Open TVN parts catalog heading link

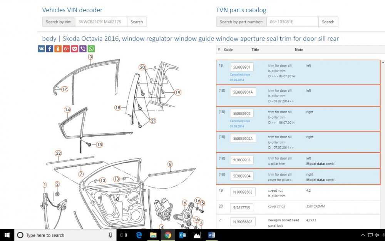pos(241,10)
